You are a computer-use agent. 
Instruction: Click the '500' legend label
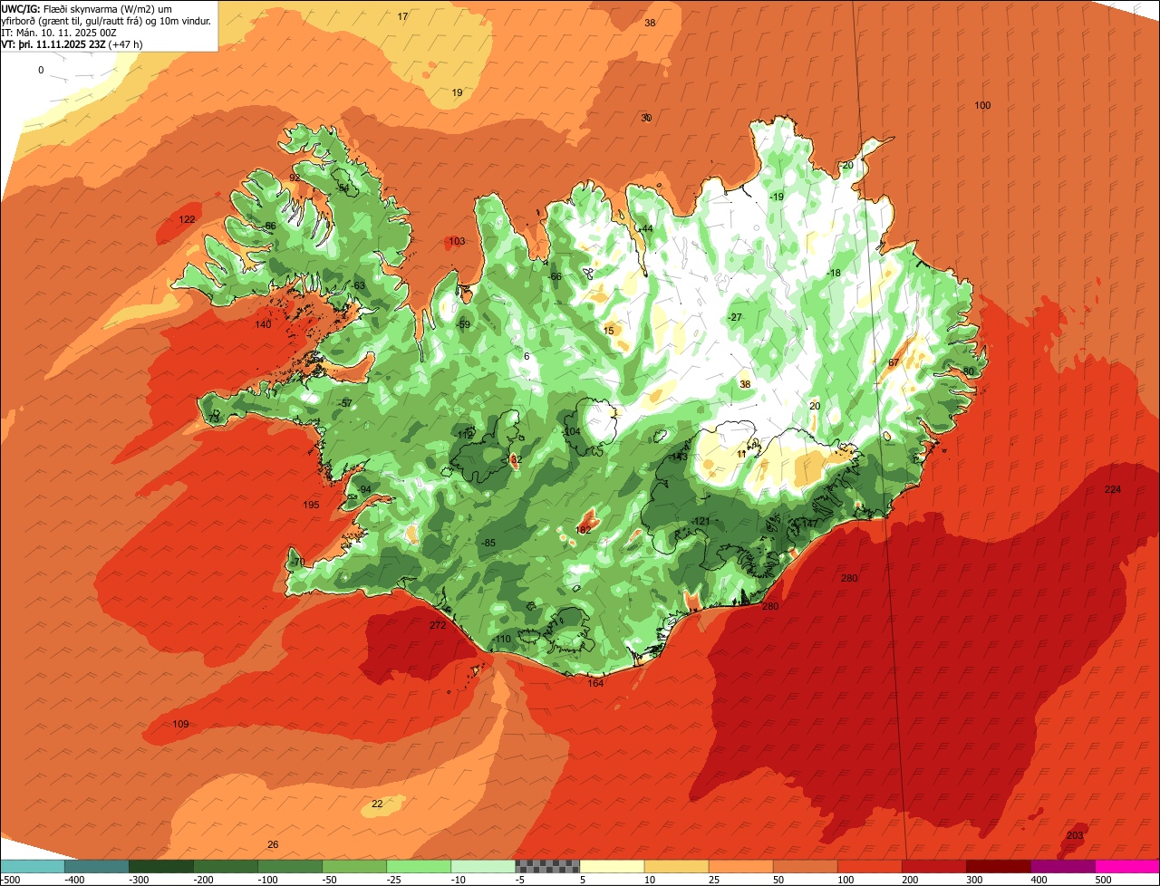click(x=1103, y=879)
